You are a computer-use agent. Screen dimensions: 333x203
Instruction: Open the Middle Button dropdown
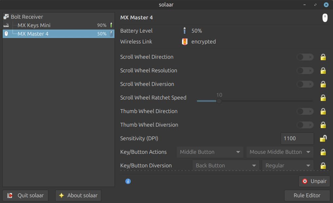pos(210,152)
